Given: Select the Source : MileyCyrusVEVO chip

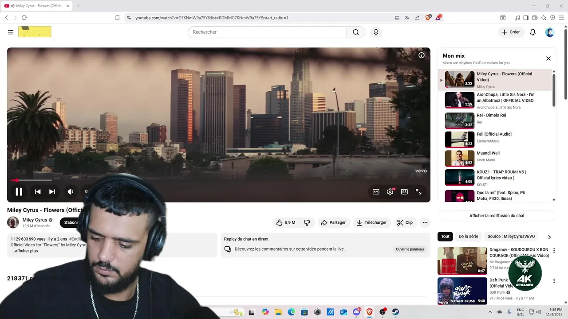Looking at the screenshot, I should click(511, 237).
